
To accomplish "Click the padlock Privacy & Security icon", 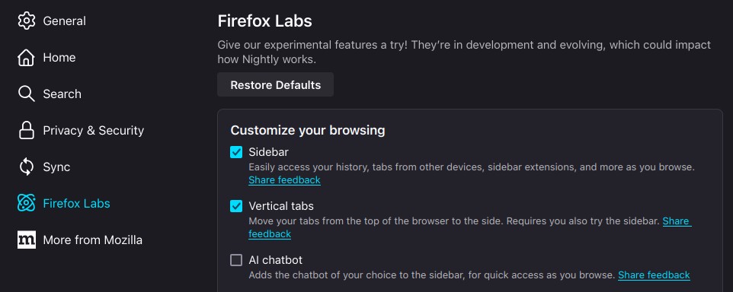I will [26, 130].
